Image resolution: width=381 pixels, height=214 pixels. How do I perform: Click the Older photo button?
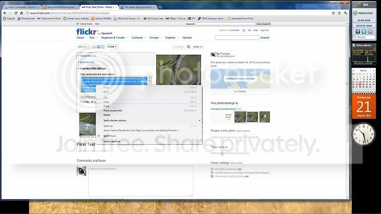(x=198, y=47)
